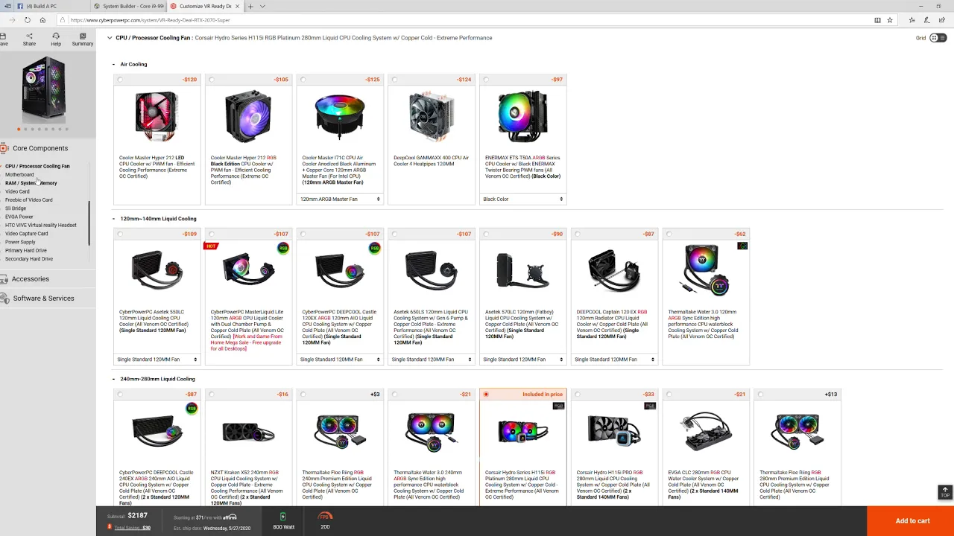Click the Total Saving $30 link

click(132, 528)
